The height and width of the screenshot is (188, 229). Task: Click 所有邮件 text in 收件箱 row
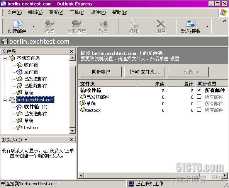(x=215, y=90)
